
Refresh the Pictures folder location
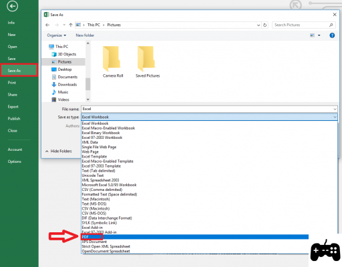265,25
